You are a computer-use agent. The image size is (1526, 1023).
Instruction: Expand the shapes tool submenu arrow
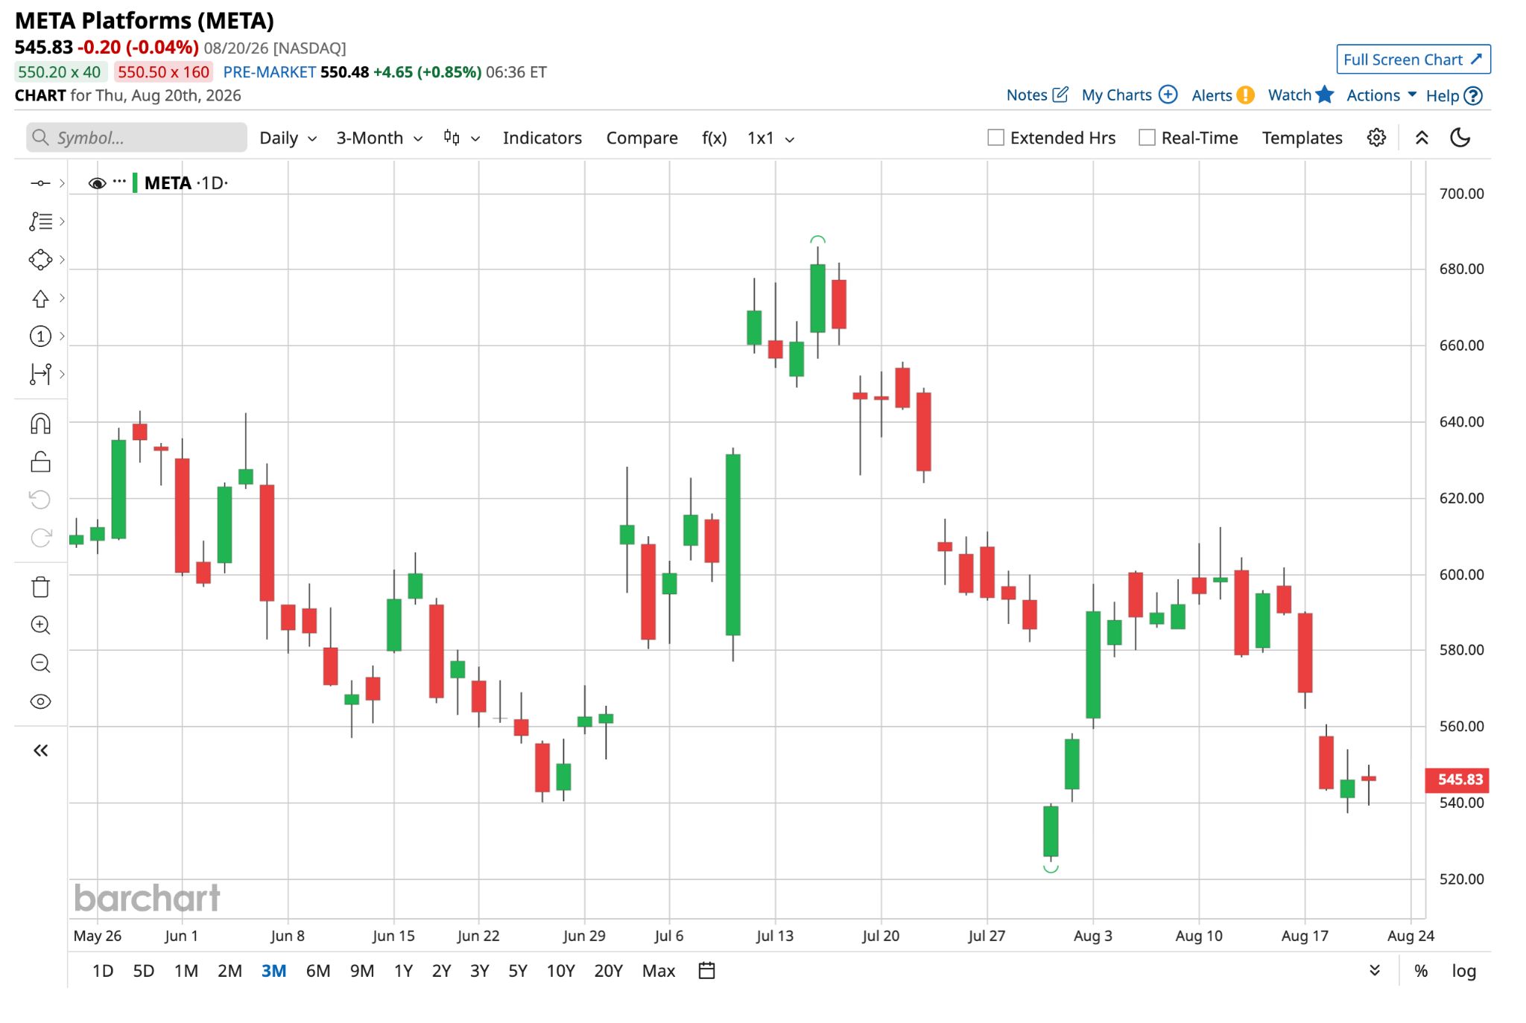click(x=62, y=260)
